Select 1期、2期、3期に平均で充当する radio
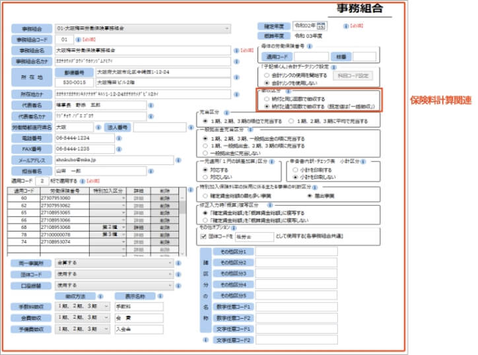Image resolution: width=478 pixels, height=355 pixels. click(291, 121)
